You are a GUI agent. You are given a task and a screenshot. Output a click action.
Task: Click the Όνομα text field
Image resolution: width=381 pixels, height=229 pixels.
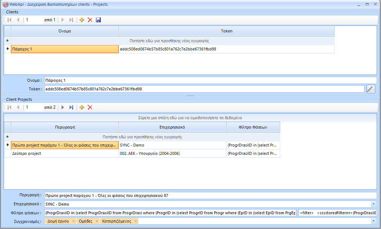point(210,80)
